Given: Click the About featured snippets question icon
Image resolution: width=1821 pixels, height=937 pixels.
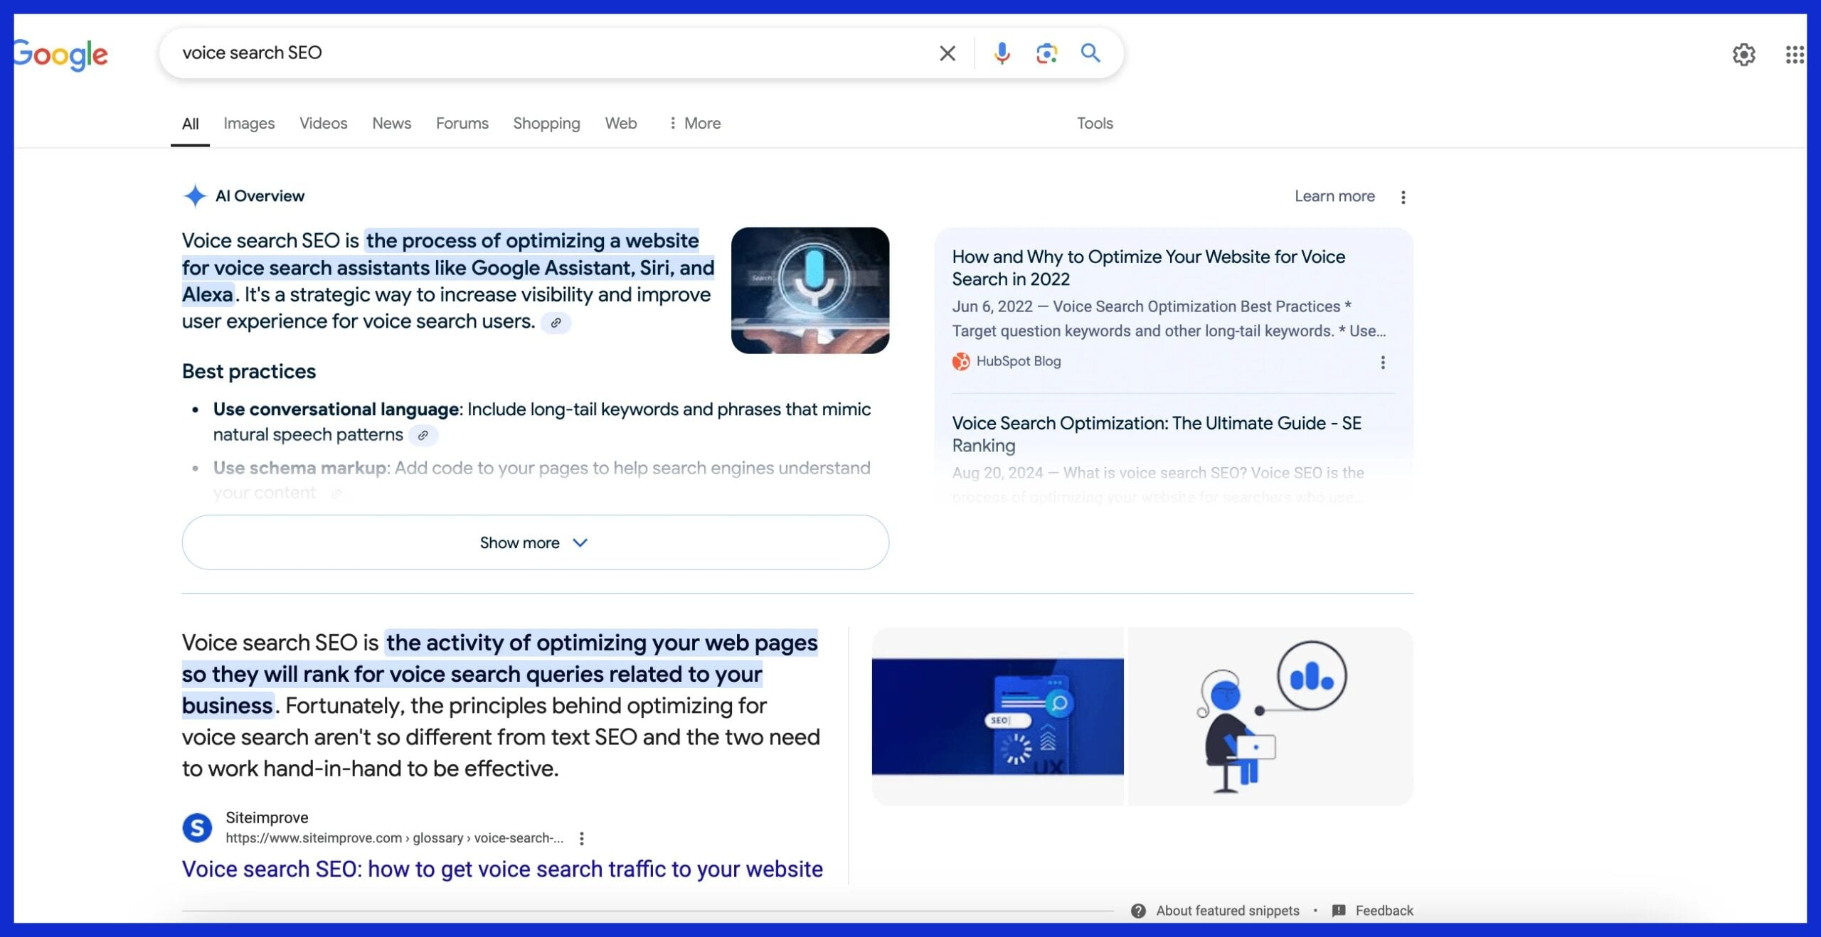Looking at the screenshot, I should (1139, 910).
